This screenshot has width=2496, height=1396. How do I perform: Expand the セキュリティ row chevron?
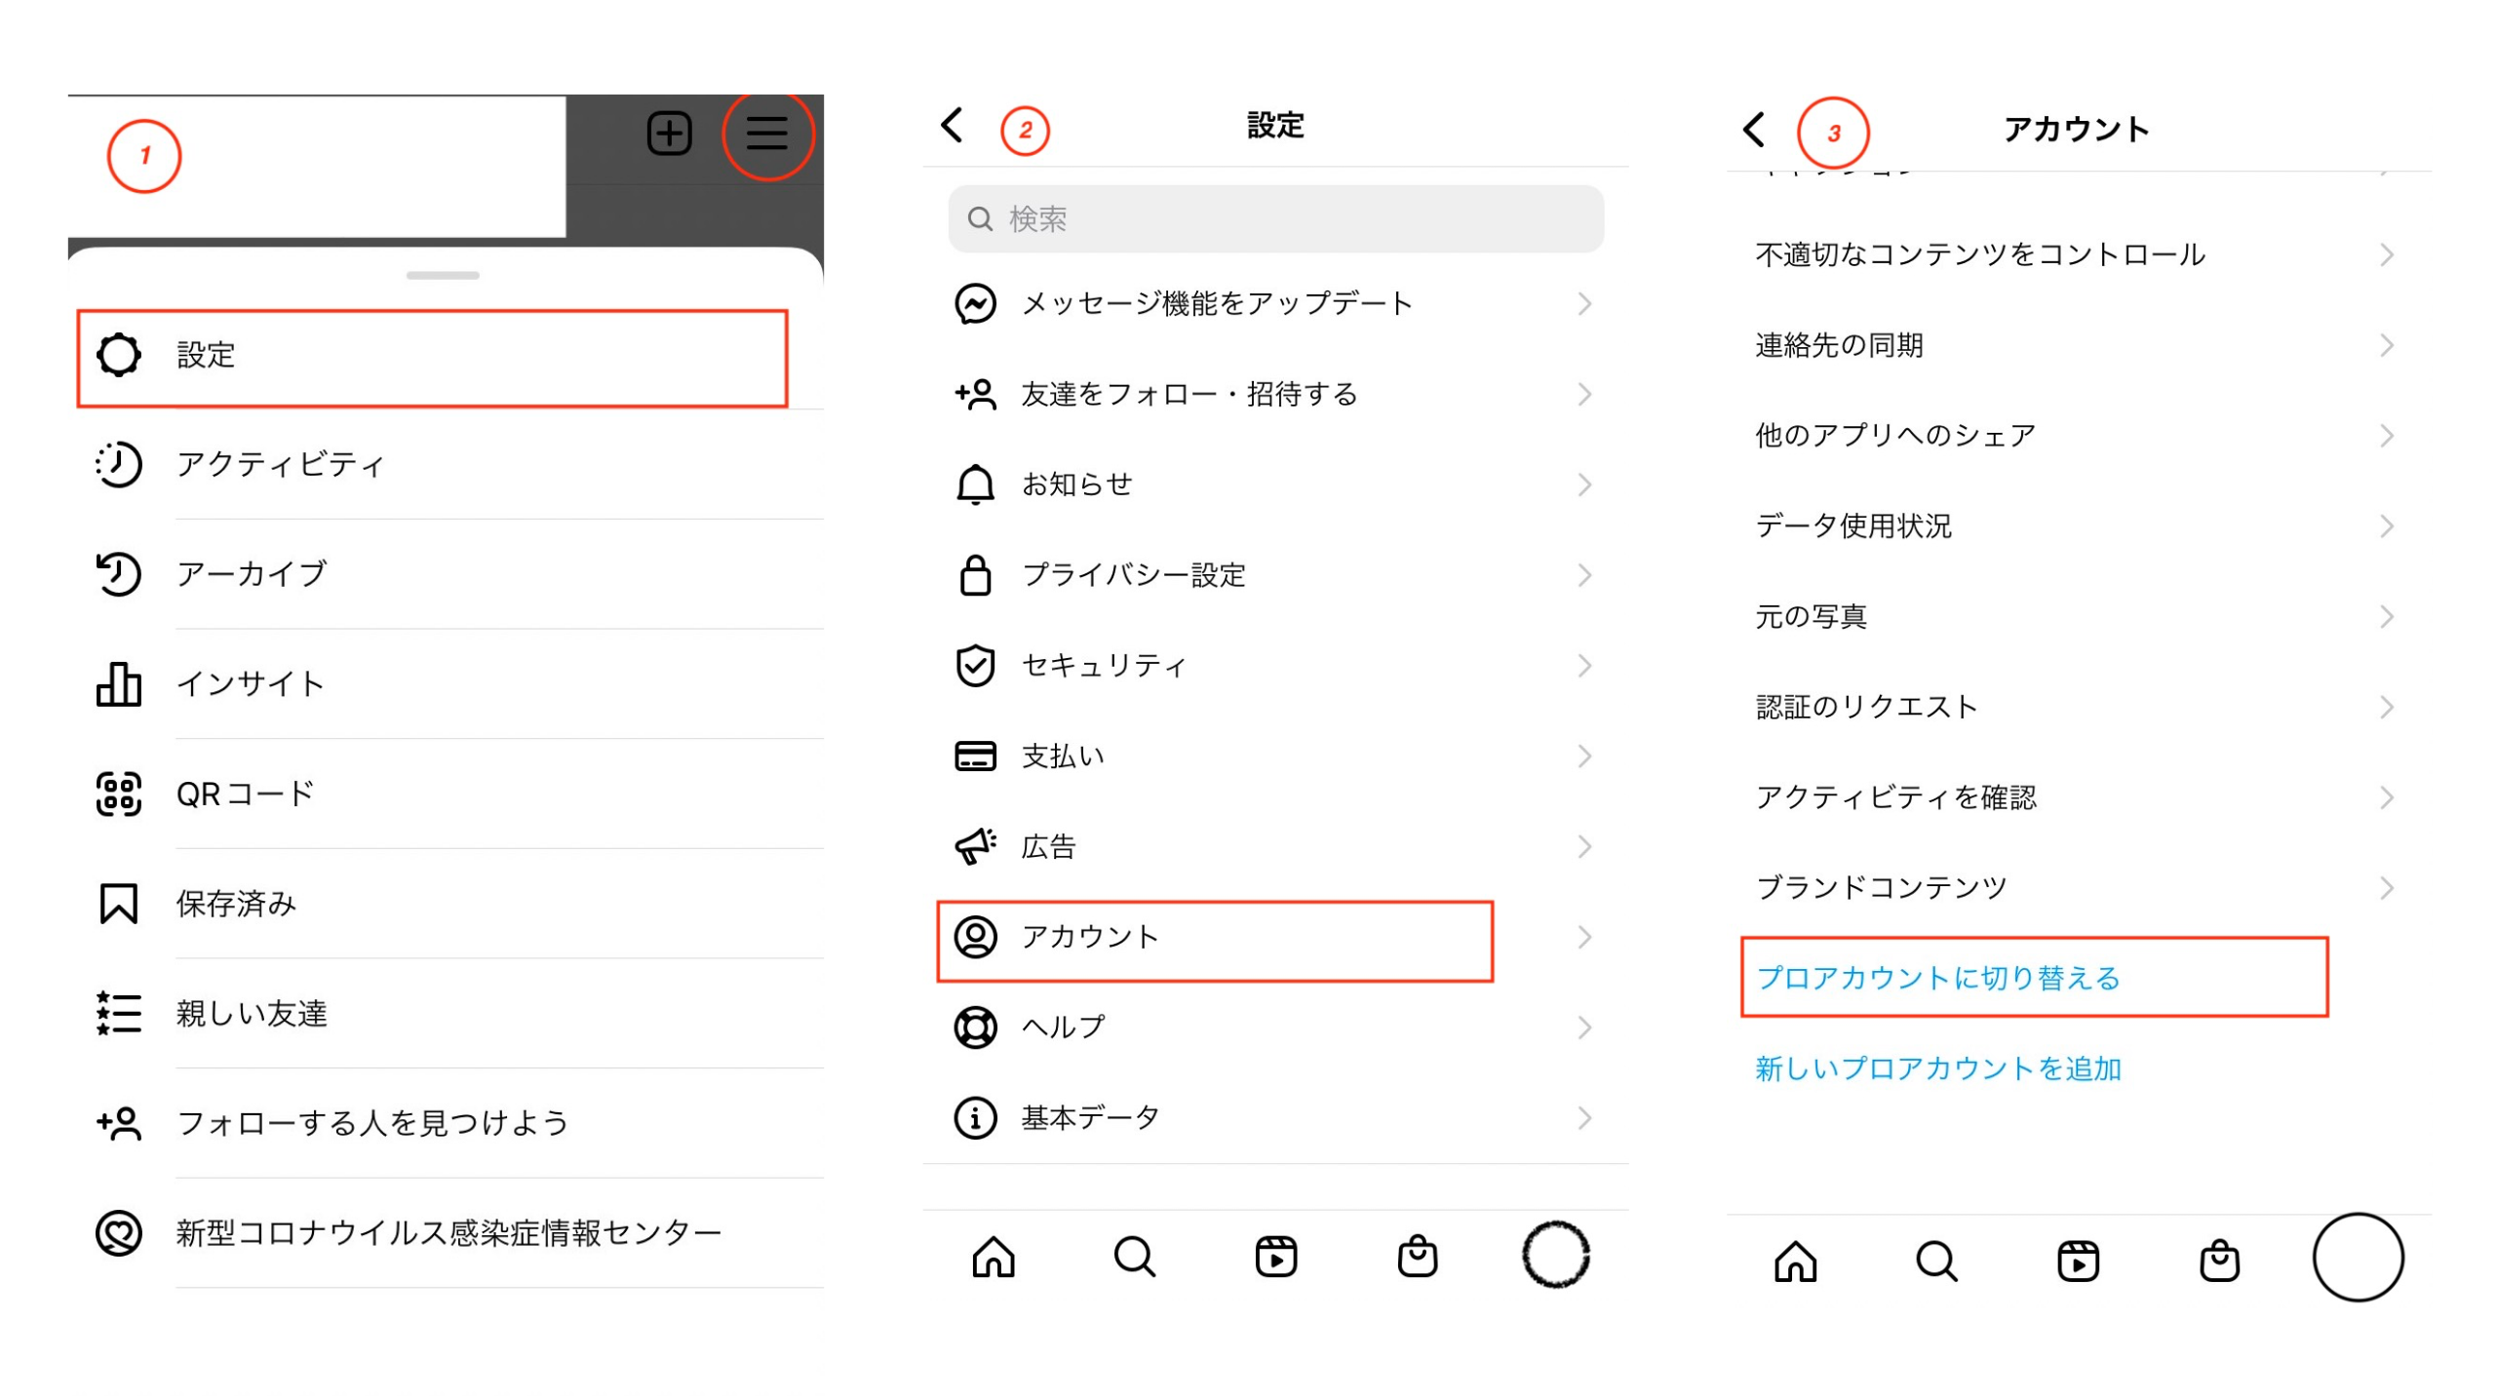pos(1584,666)
